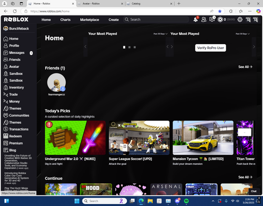Click Home in the top navigation bar

[x=46, y=19]
